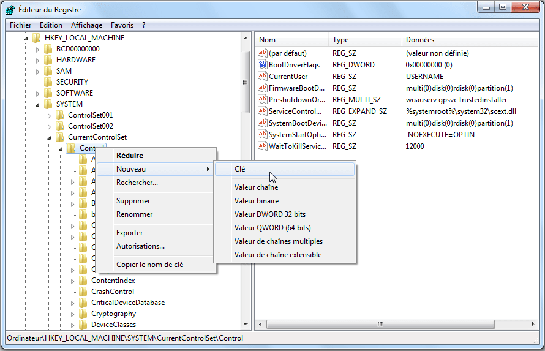Open the ? help menu
The image size is (545, 351).
click(143, 25)
